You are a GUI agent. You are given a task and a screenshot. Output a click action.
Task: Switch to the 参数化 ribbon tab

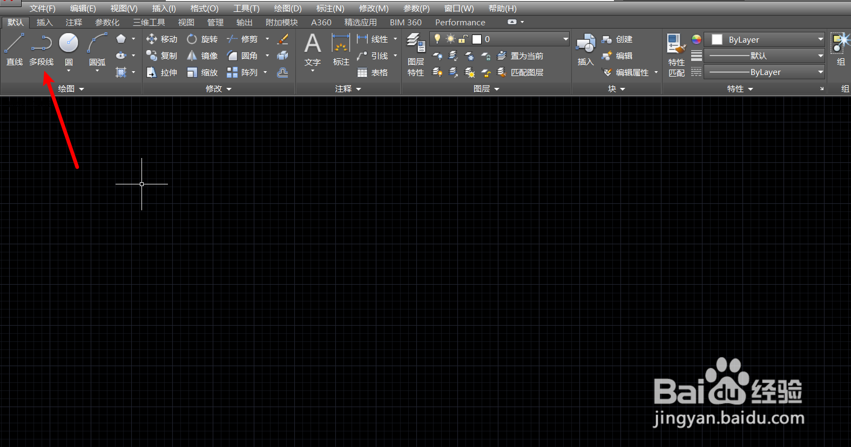pos(107,22)
